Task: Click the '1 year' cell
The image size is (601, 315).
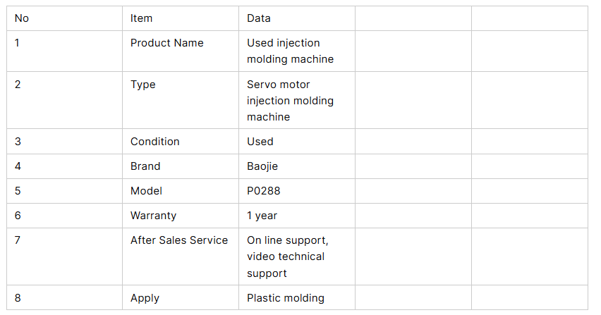Action: click(x=262, y=216)
